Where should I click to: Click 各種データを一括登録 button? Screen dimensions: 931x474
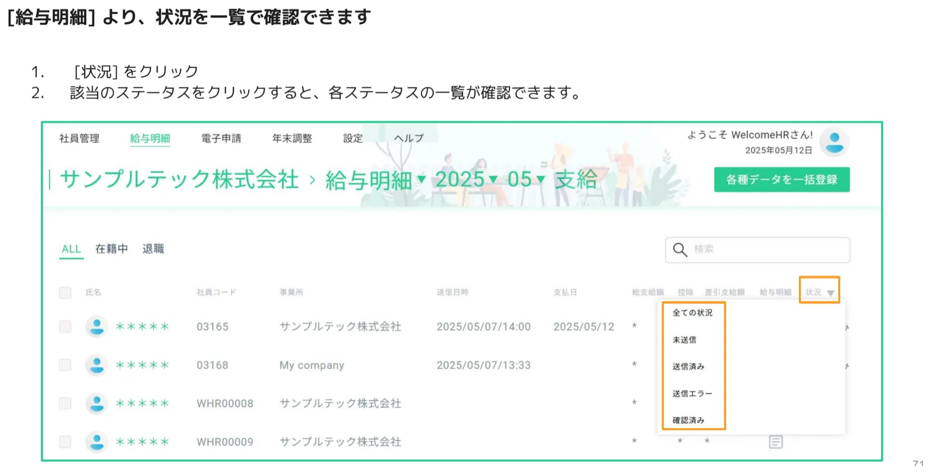[781, 180]
